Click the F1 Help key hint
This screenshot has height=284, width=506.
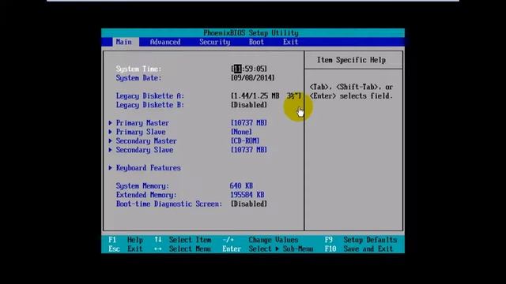pyautogui.click(x=126, y=240)
